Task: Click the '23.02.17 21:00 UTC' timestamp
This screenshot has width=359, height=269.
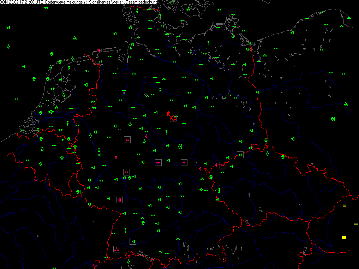Action: pyautogui.click(x=26, y=2)
